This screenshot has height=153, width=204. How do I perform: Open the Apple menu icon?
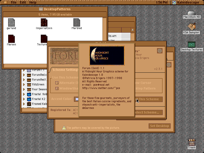pos(6,3)
